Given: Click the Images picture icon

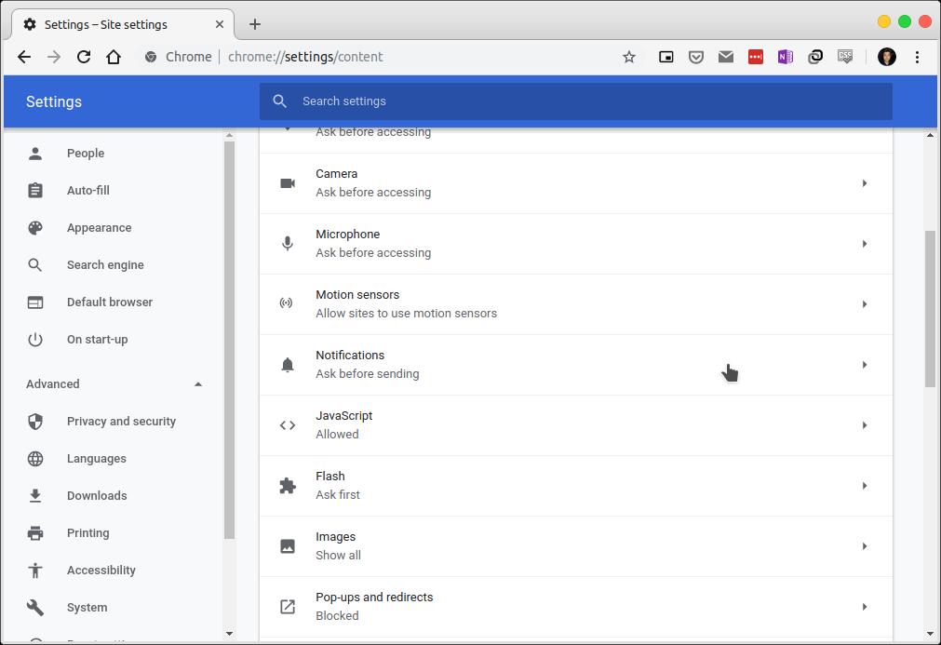Looking at the screenshot, I should pos(288,546).
